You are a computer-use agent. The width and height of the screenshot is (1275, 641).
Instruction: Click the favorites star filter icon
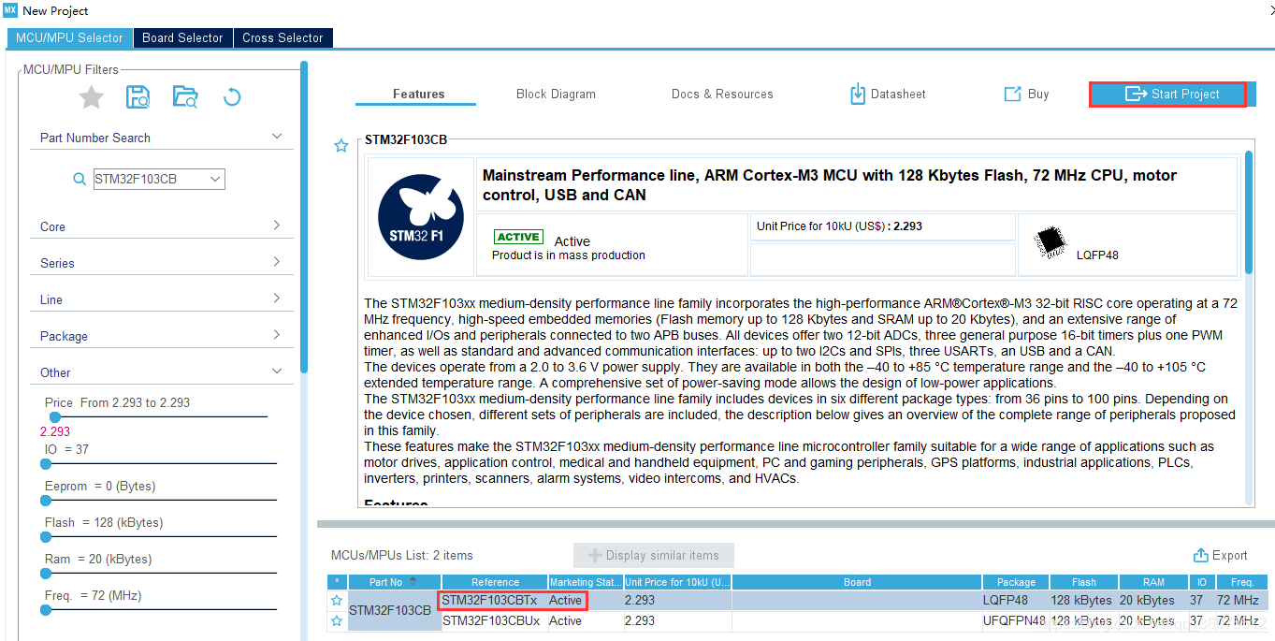(91, 96)
